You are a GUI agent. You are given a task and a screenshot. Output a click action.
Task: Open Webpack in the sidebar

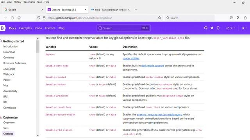(x=9, y=74)
